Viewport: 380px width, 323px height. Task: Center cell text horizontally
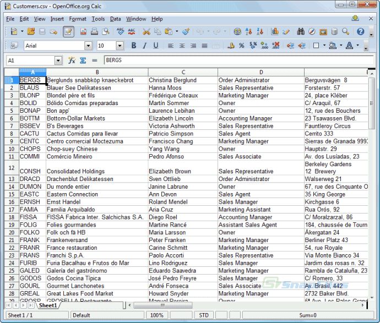(x=182, y=46)
